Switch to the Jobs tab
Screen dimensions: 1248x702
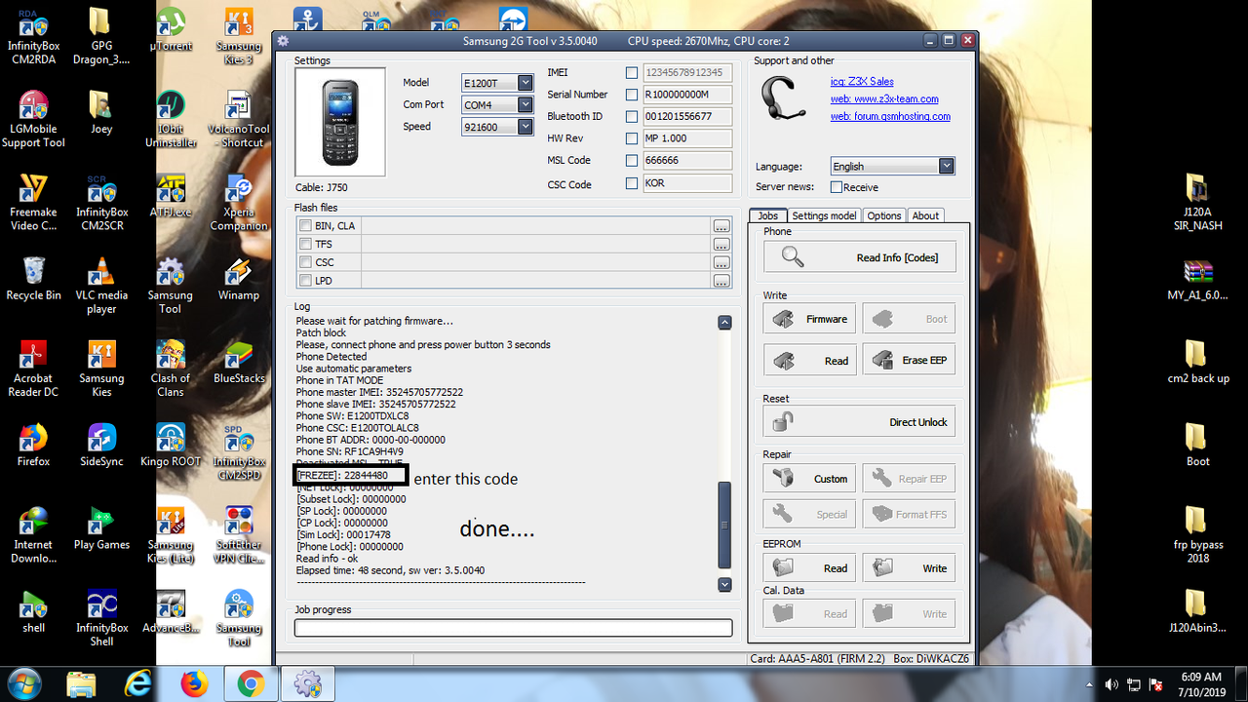coord(767,215)
